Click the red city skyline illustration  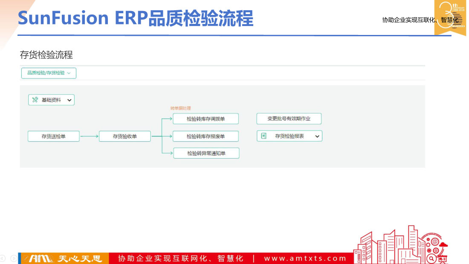(x=400, y=245)
